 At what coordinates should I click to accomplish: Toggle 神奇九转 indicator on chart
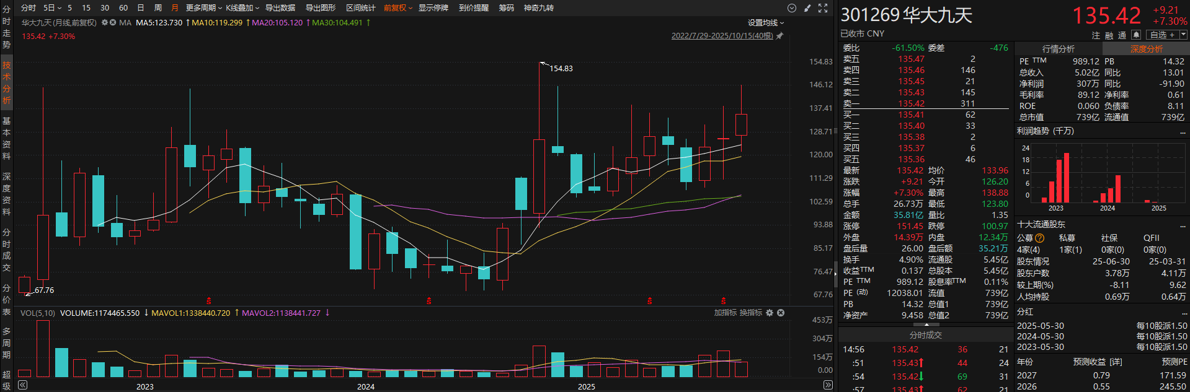click(538, 8)
